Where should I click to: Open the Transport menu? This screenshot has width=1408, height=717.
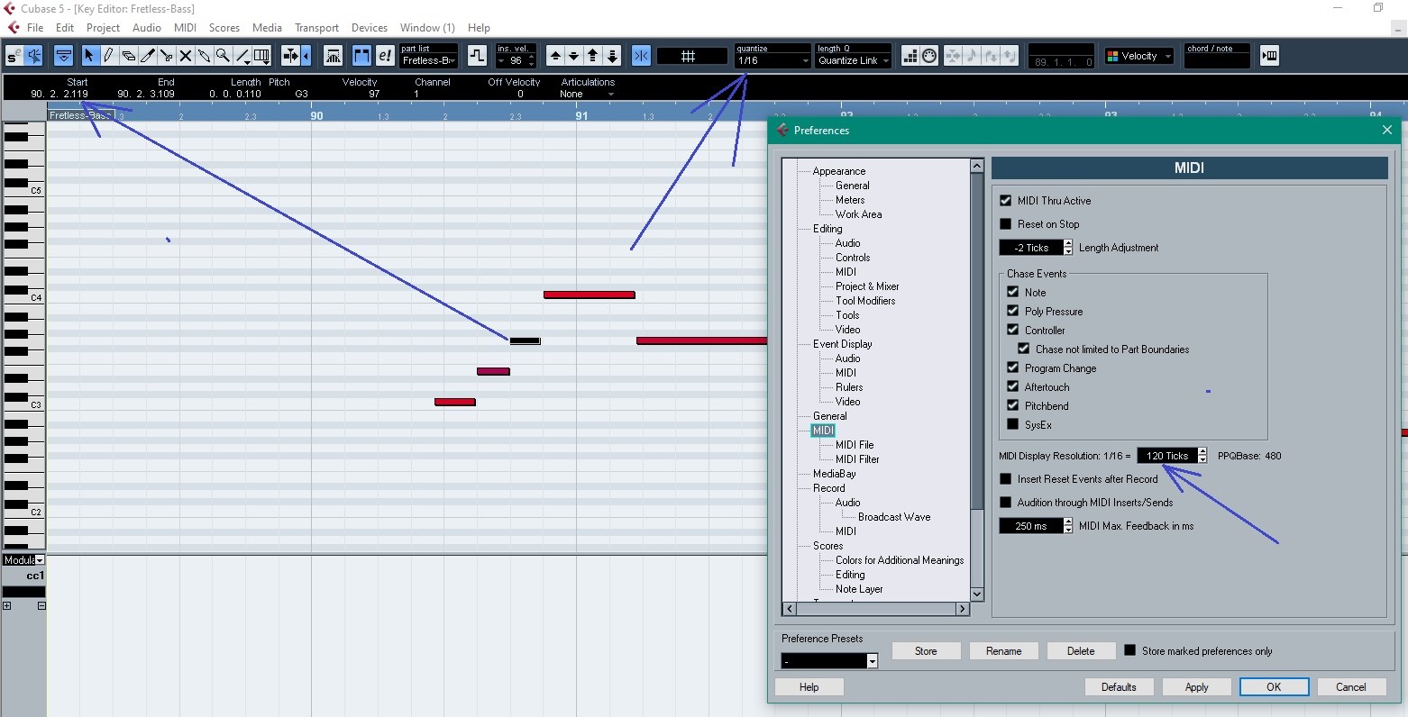coord(316,28)
